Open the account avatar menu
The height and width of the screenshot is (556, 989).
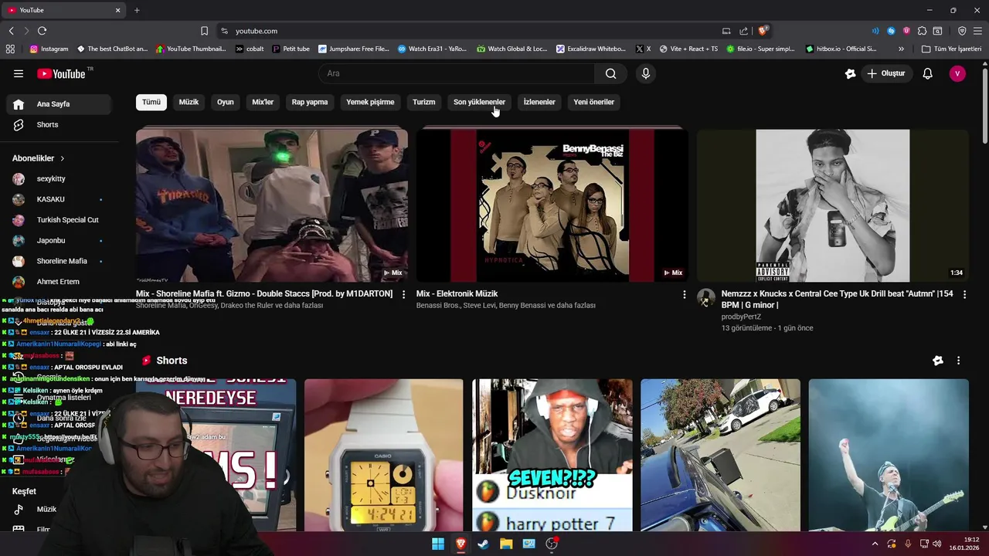point(957,73)
